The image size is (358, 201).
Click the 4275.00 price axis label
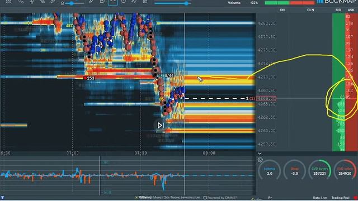(x=267, y=50)
